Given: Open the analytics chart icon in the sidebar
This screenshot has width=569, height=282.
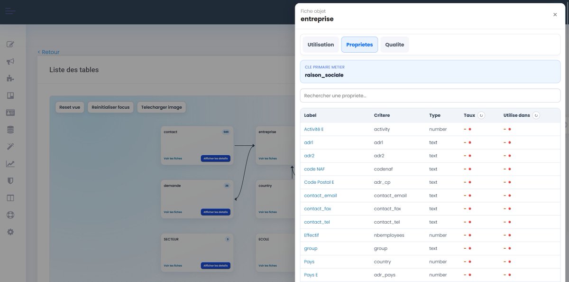Looking at the screenshot, I should [x=10, y=163].
